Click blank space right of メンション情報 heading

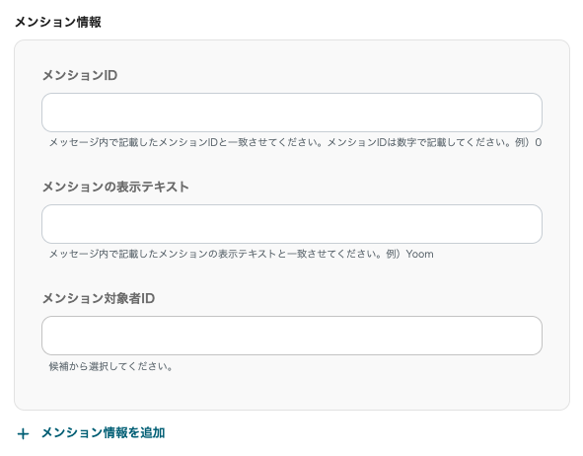click(x=334, y=22)
